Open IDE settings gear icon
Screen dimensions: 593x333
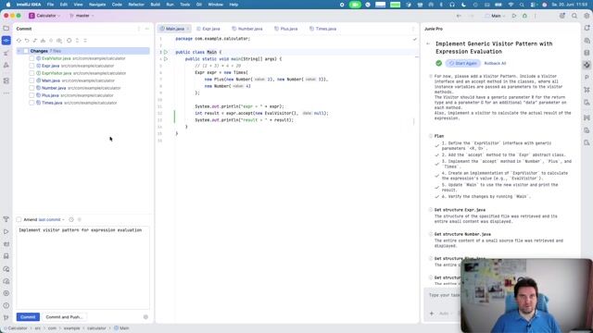tap(587, 16)
